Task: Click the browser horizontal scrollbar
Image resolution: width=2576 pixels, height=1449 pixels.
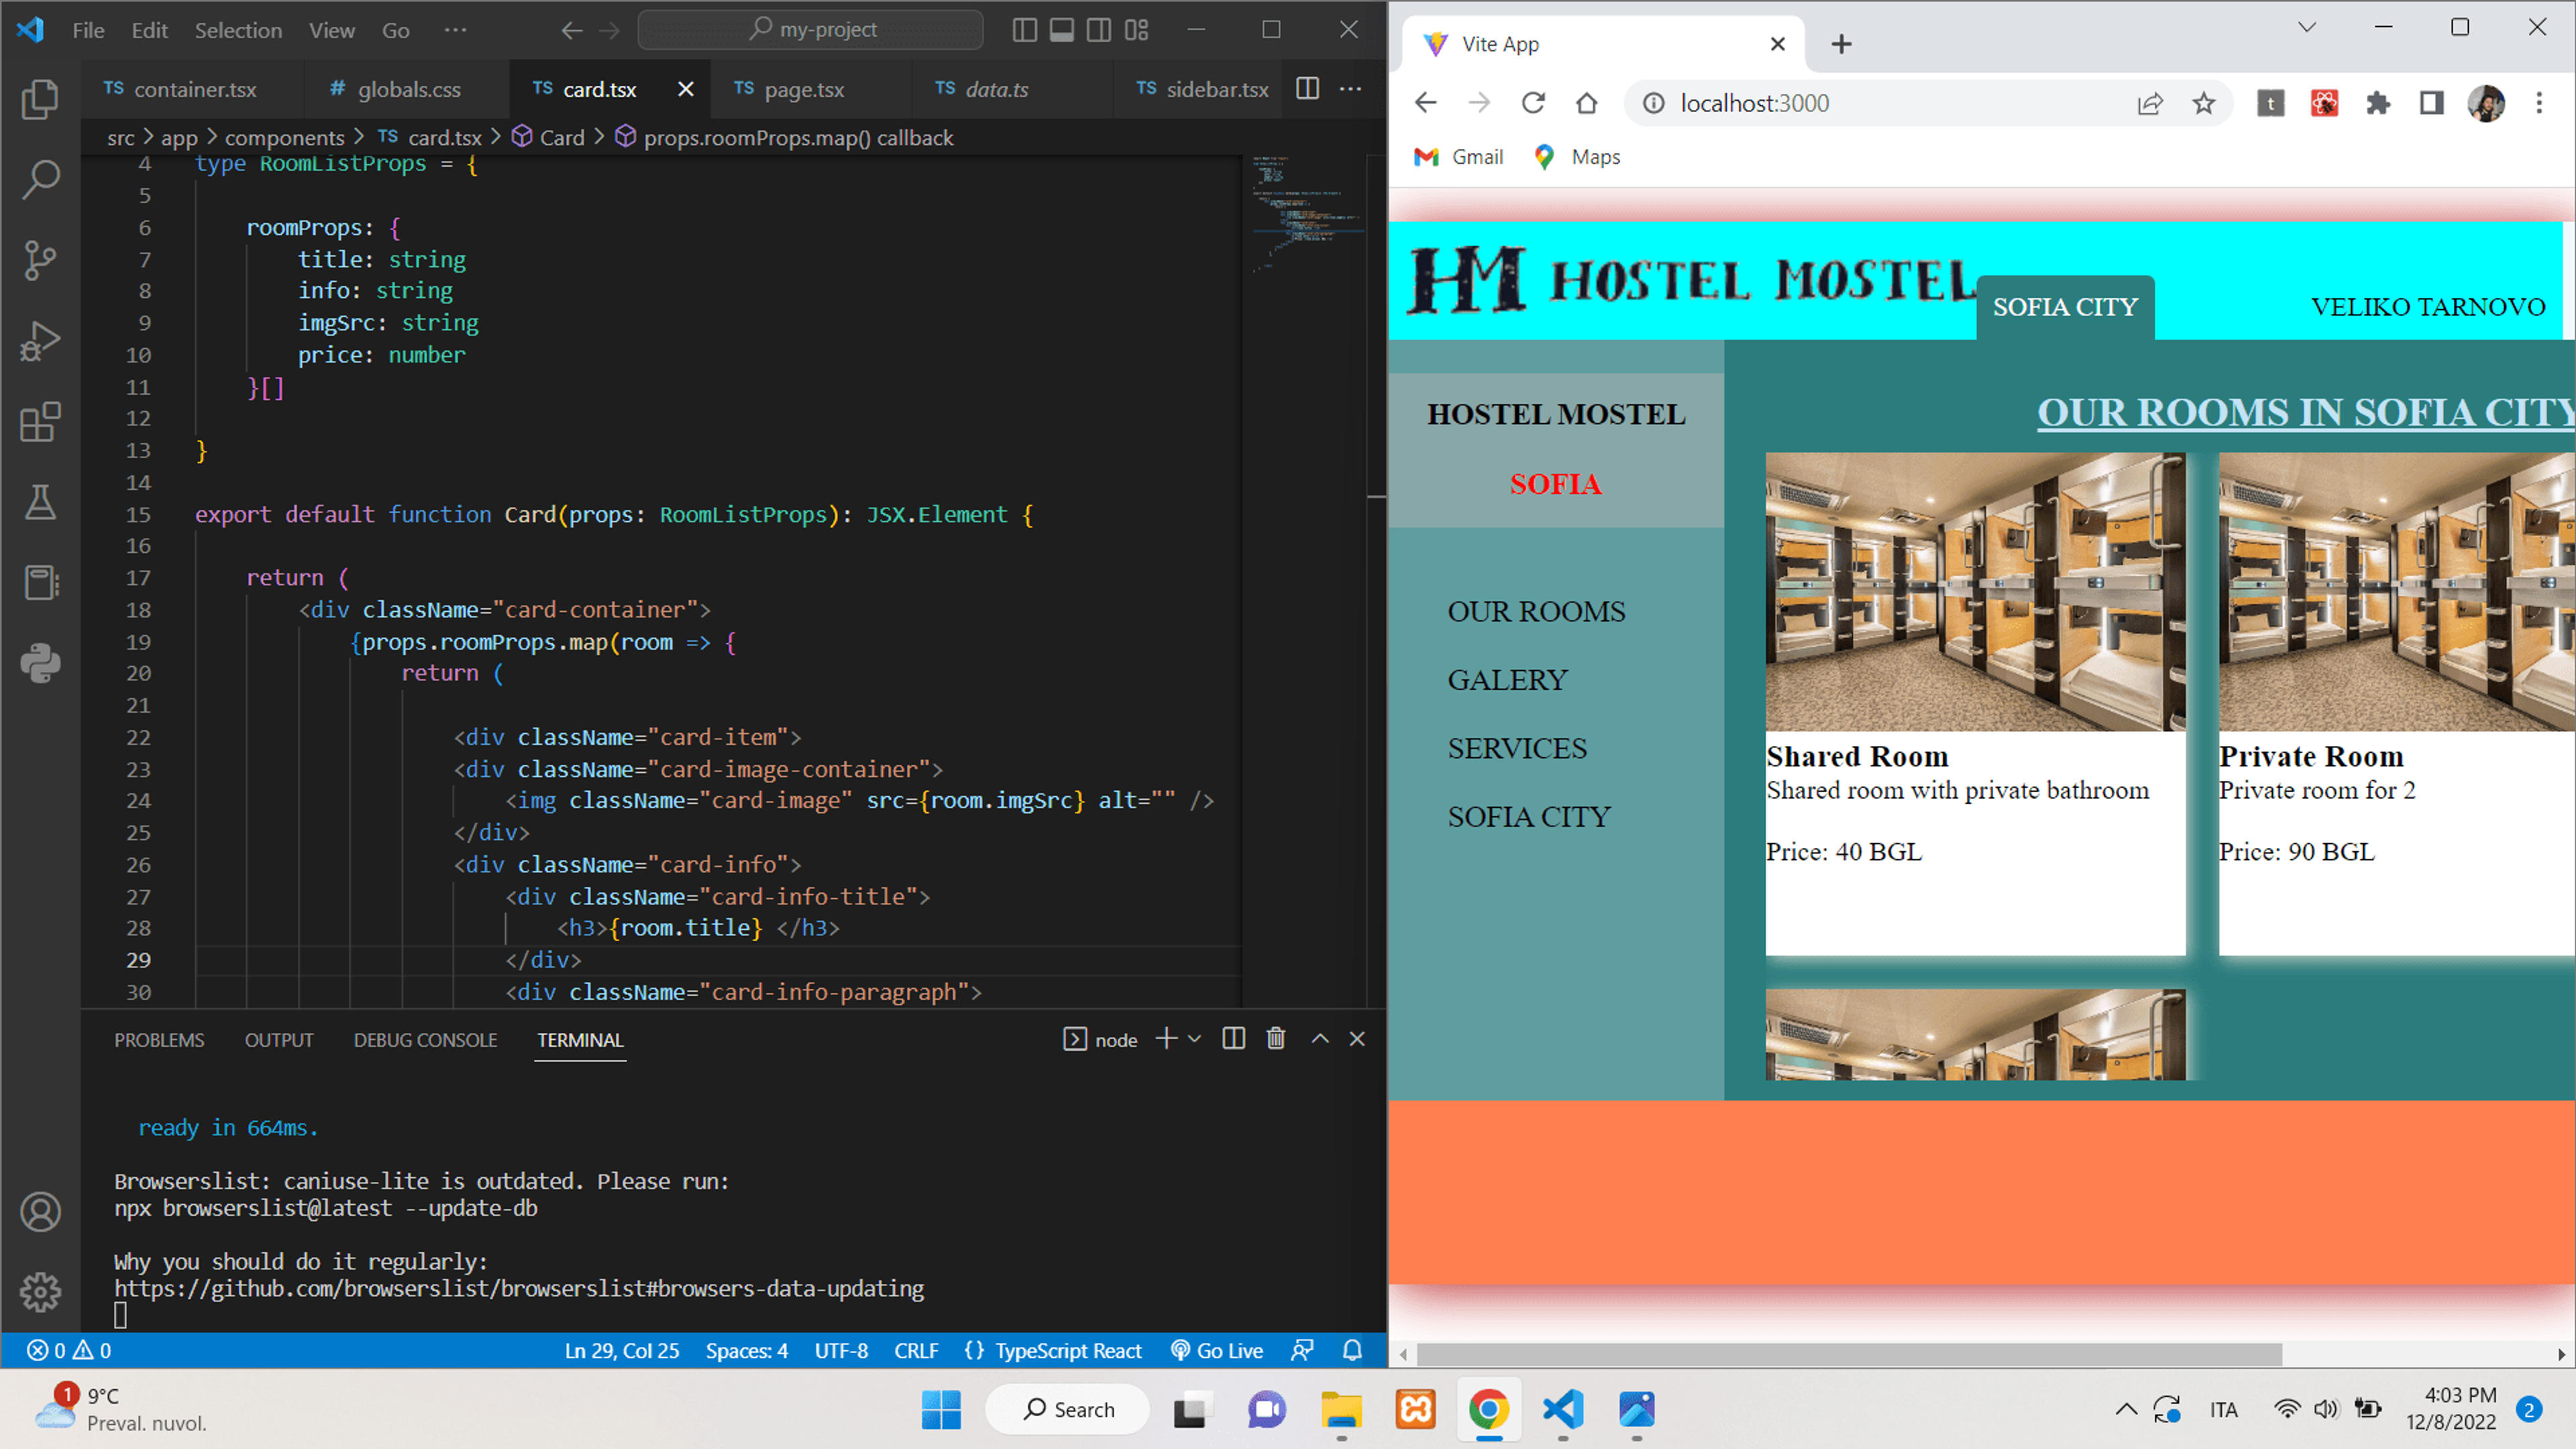Action: (1849, 1355)
